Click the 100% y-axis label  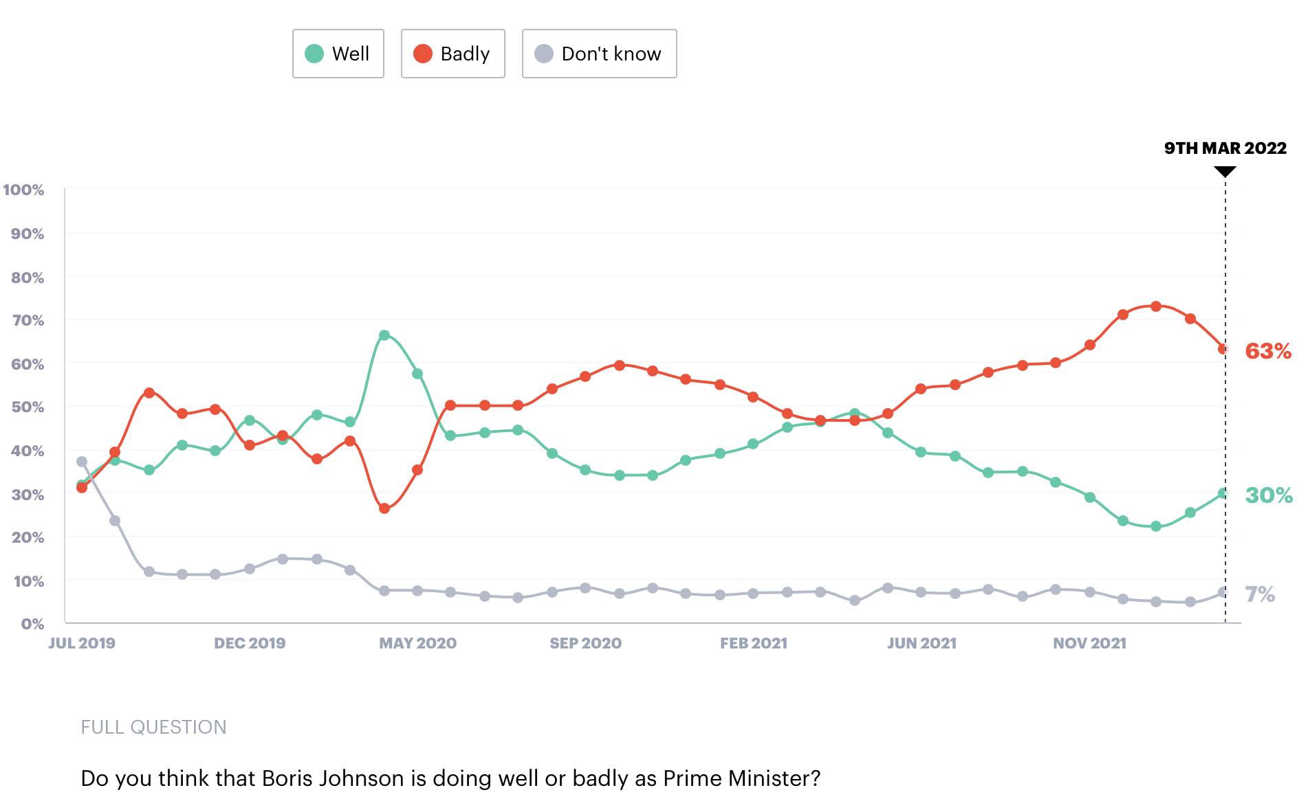click(x=23, y=190)
